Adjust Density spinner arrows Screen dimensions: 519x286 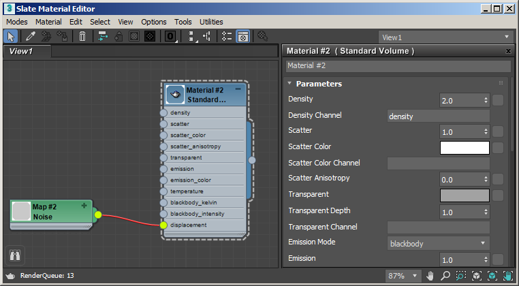[486, 100]
